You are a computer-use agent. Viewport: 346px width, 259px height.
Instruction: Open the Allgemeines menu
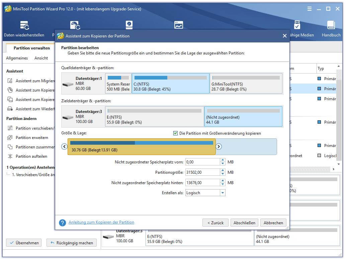point(17,58)
